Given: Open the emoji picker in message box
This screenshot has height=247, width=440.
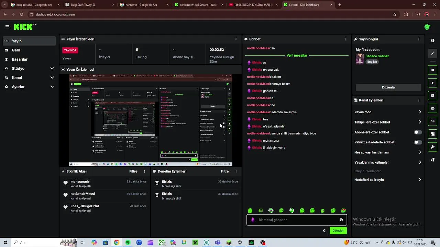Looking at the screenshot, I should pyautogui.click(x=341, y=220).
